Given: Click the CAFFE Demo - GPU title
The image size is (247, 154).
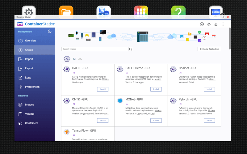Looking at the screenshot, I should (x=138, y=68).
